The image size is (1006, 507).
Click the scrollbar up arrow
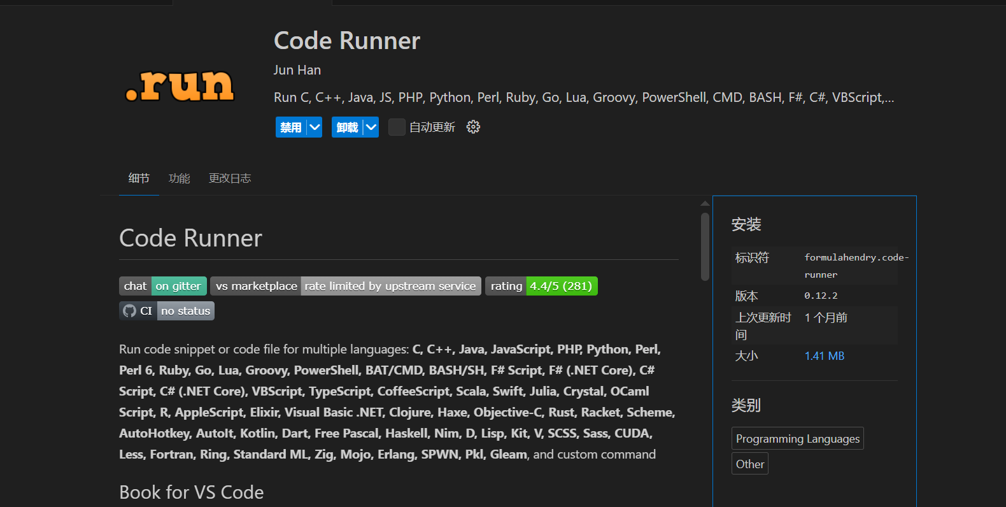[x=705, y=203]
